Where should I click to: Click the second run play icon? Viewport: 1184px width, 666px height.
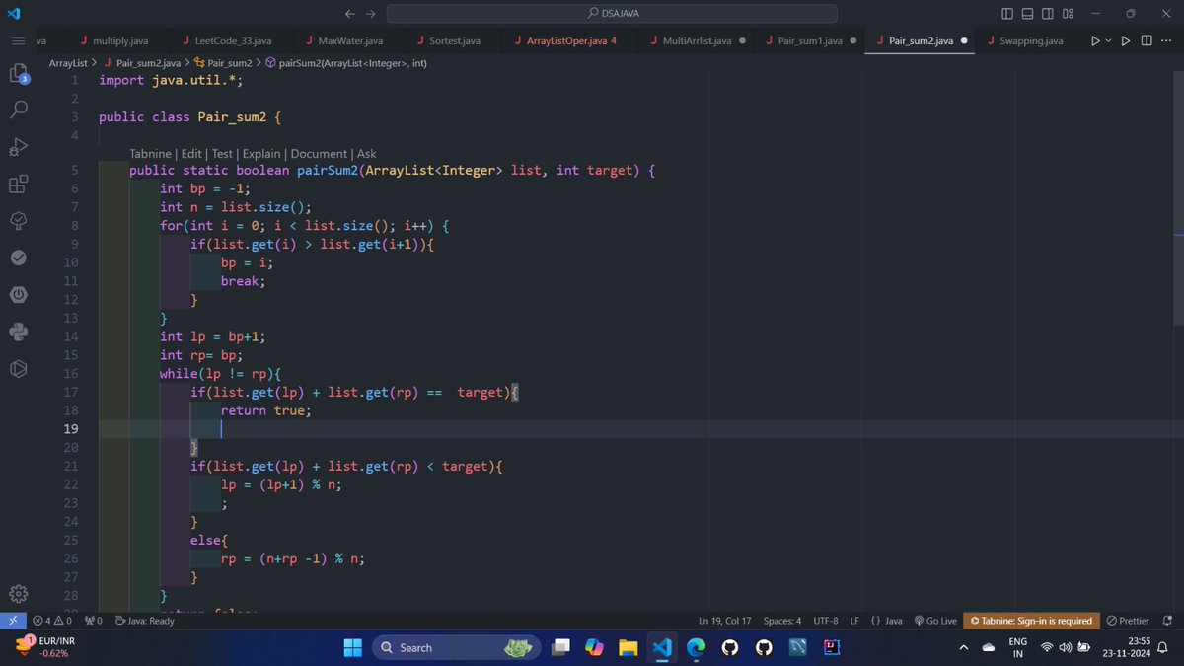coord(1127,40)
